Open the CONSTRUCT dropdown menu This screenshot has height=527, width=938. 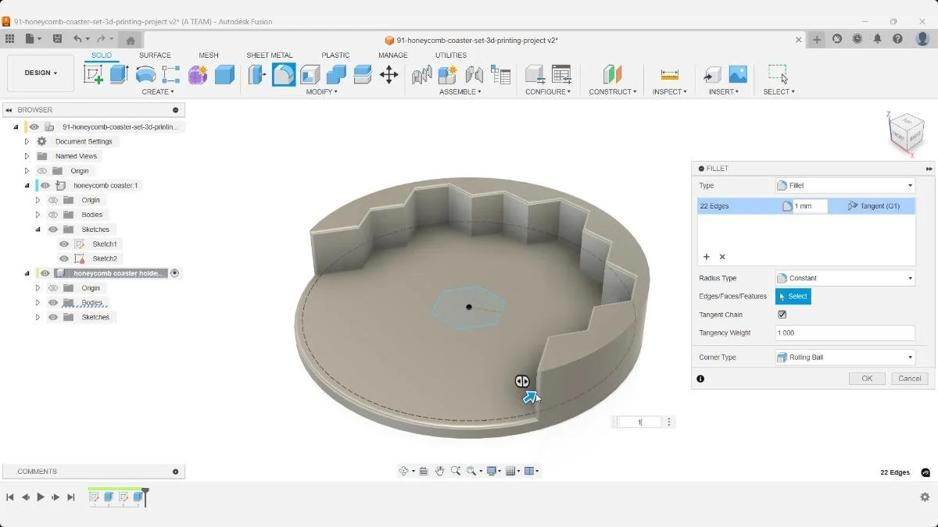click(x=613, y=92)
